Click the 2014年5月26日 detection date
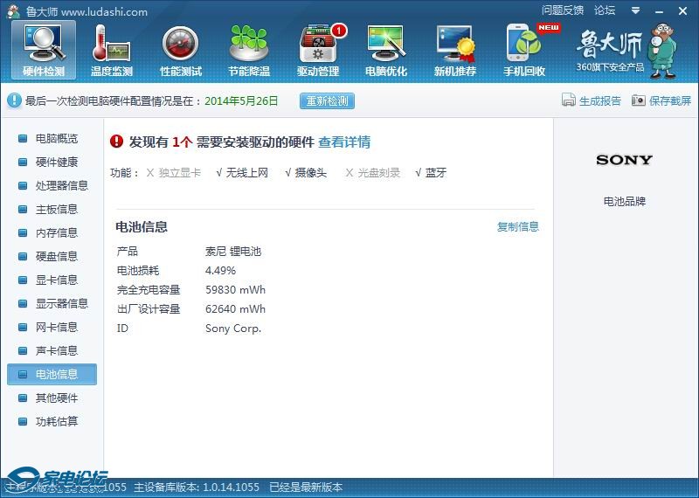Viewport: 699px width, 498px height. [241, 100]
